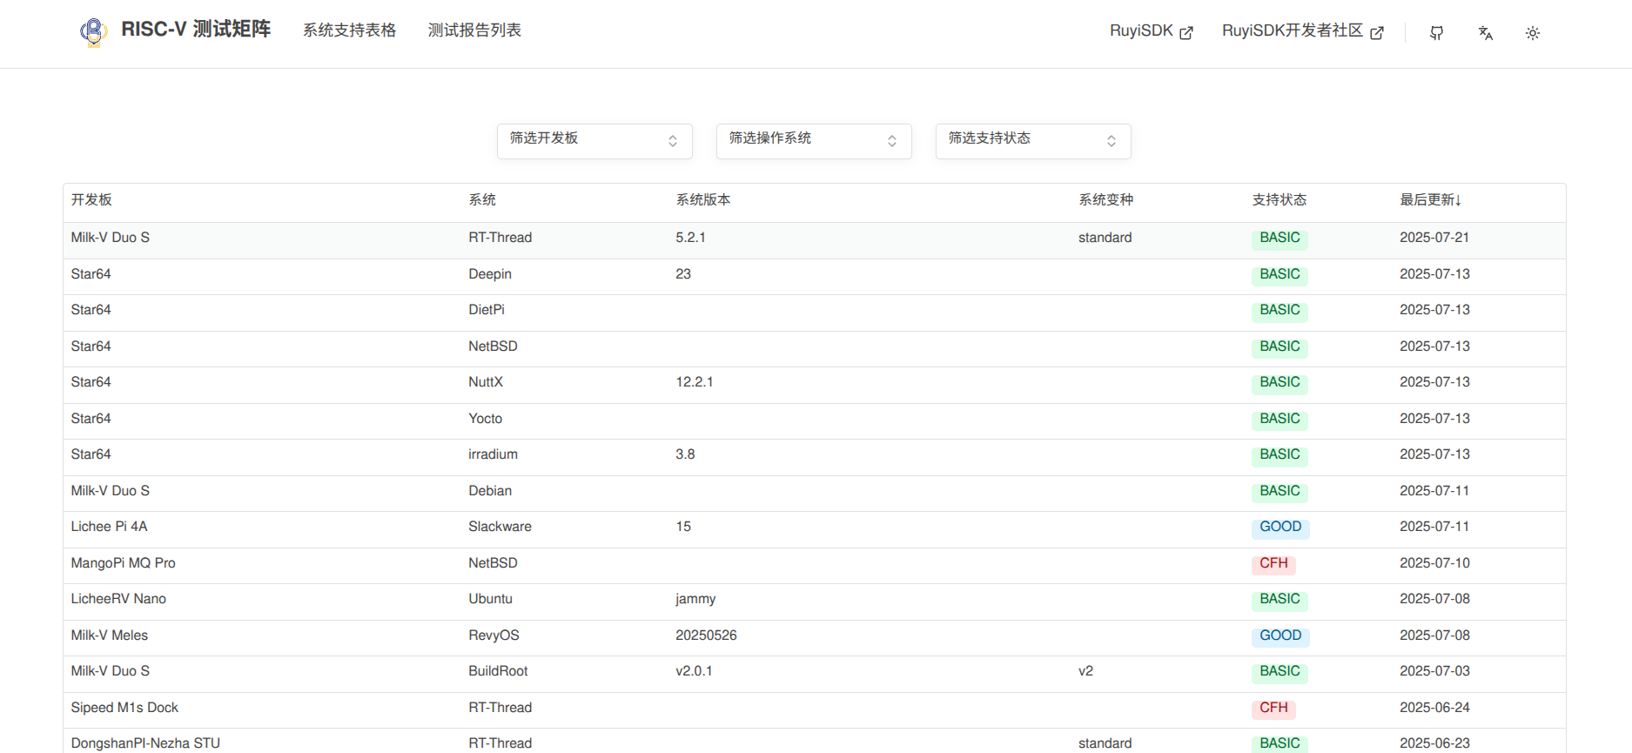The height and width of the screenshot is (753, 1632).
Task: Click version 12.2.1 cell
Action: click(694, 382)
